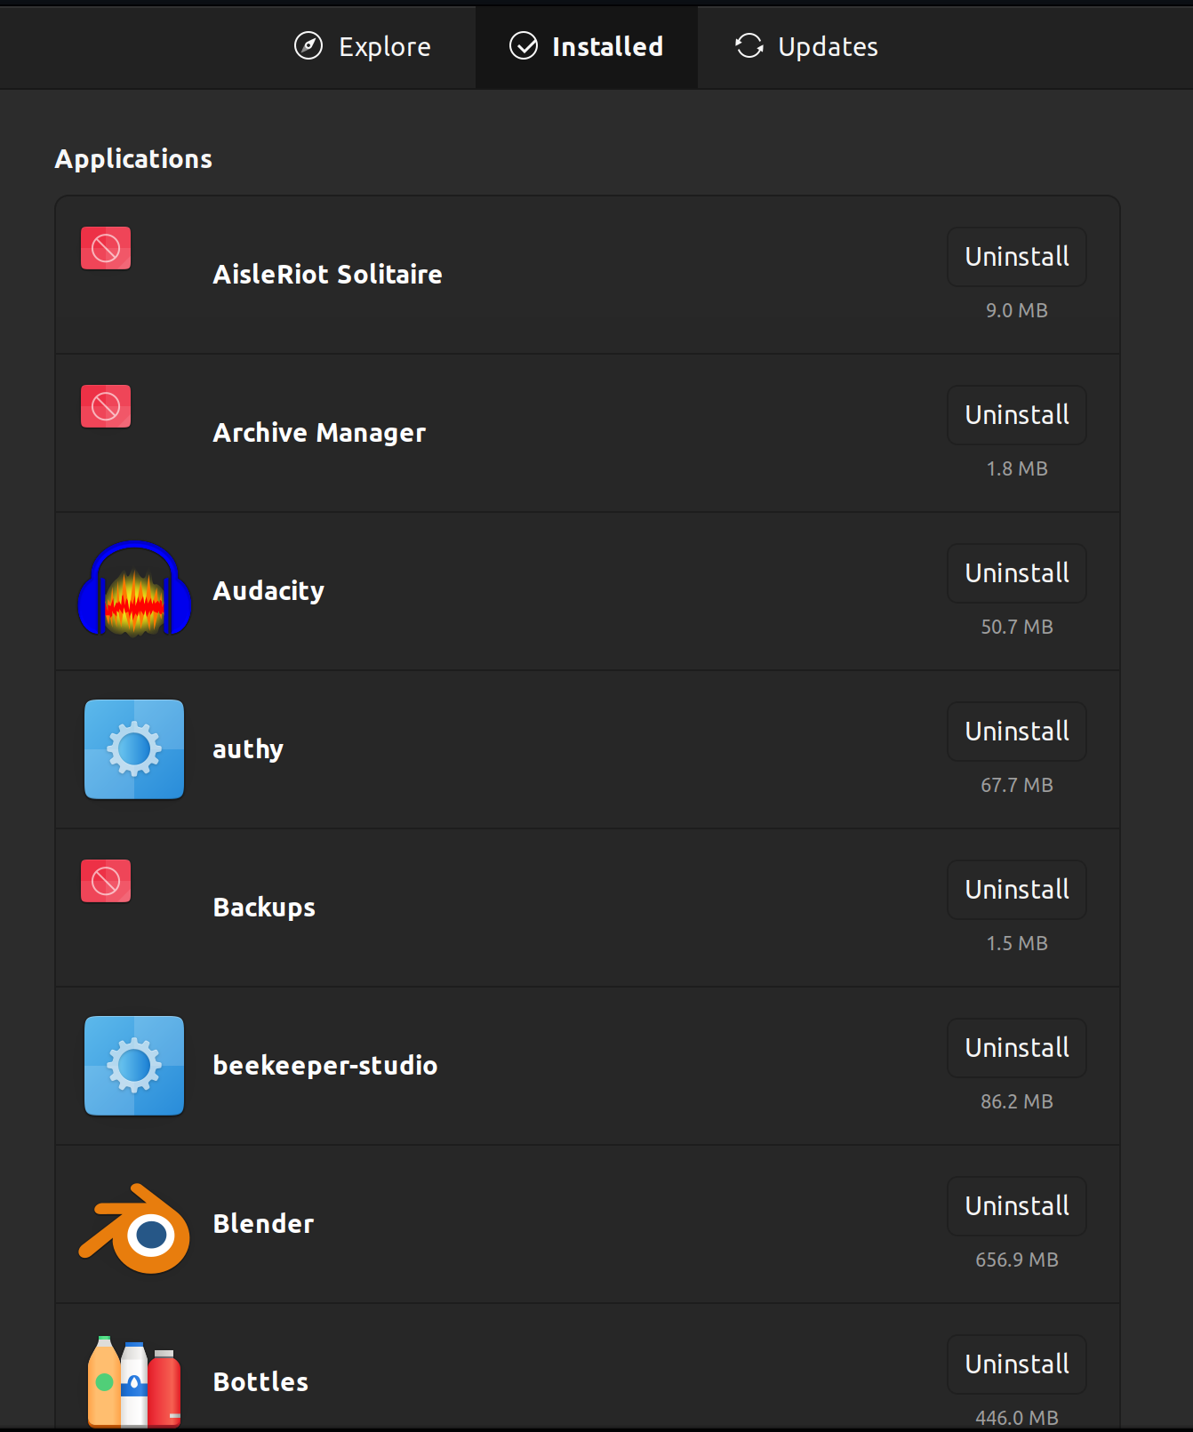The height and width of the screenshot is (1432, 1193).
Task: Click the Archive Manager placeholder icon
Action: pyautogui.click(x=105, y=406)
